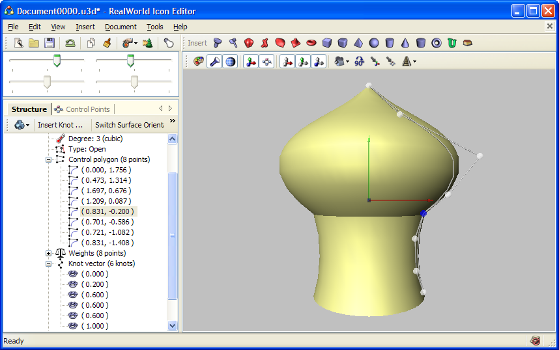
Task: Click the top-left green slider thumb
Action: tap(57, 61)
